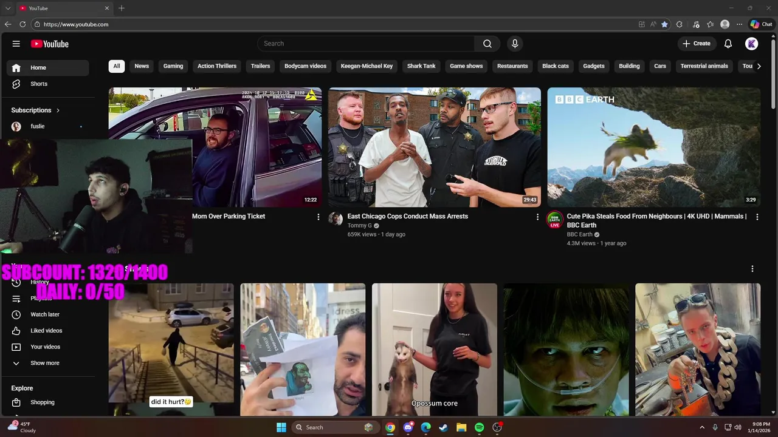Open Shopping in the Explore section
The image size is (778, 437).
pos(48,402)
